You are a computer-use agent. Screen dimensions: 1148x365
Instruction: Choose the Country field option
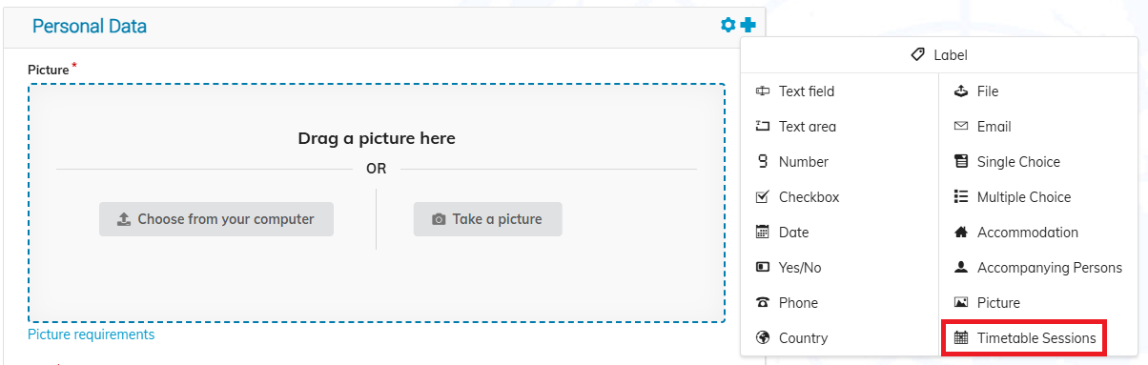[840, 338]
